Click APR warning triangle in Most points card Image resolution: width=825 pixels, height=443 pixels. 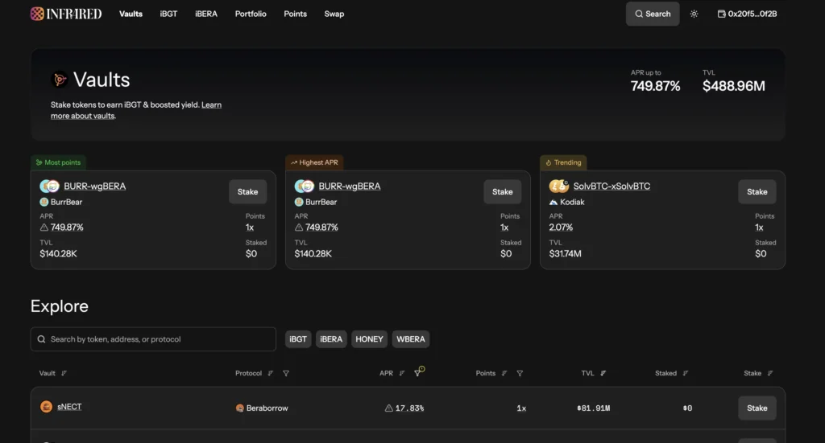click(44, 228)
